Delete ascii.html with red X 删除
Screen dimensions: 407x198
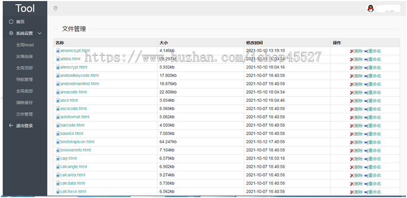point(356,101)
